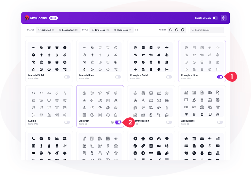Enable the Lucide icon font toggle
Screen dimensions: 251x177
coord(67,122)
